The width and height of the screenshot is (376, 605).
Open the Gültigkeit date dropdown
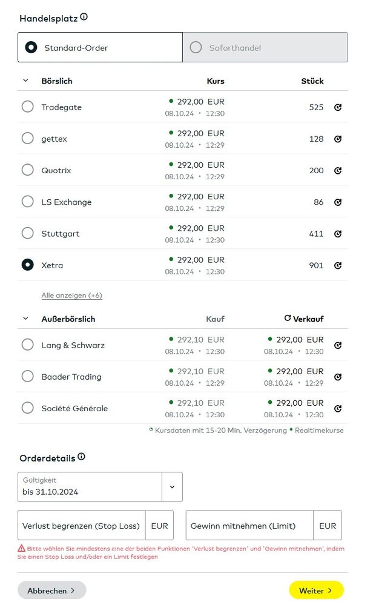[172, 487]
